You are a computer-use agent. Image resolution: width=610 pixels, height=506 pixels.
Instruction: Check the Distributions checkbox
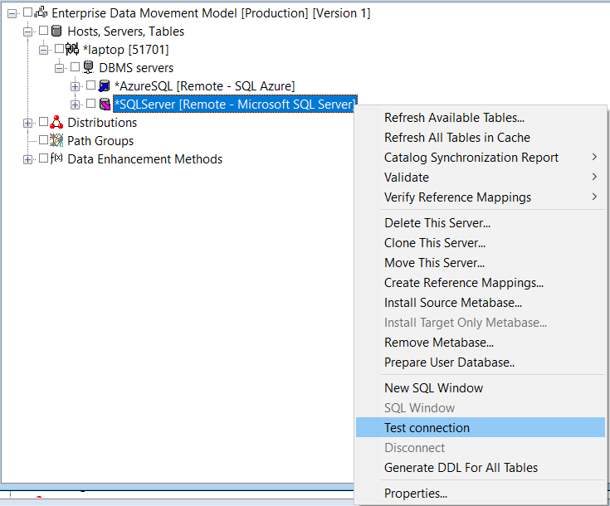pyautogui.click(x=43, y=123)
